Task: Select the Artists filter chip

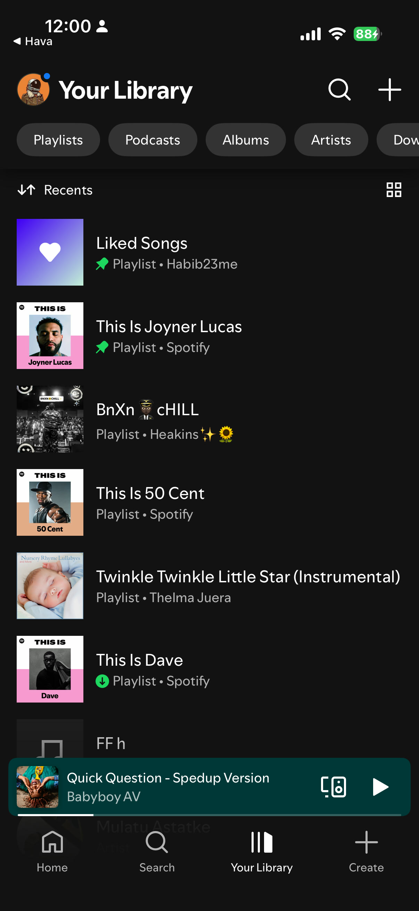Action: [x=331, y=140]
